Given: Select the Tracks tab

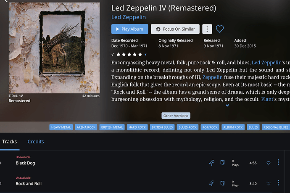Looking at the screenshot, I should [9, 142].
